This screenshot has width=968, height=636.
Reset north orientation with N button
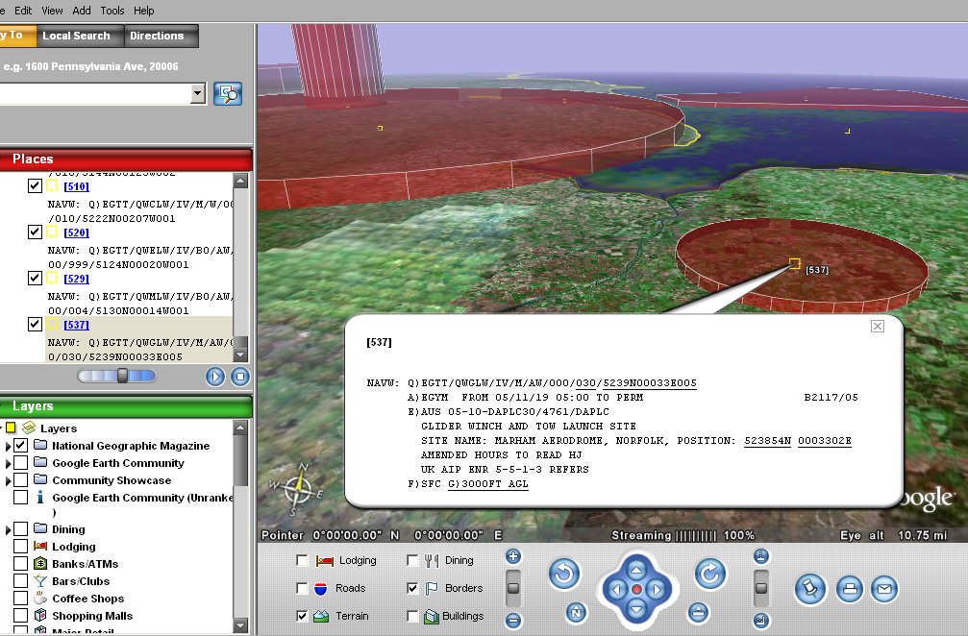click(x=575, y=612)
